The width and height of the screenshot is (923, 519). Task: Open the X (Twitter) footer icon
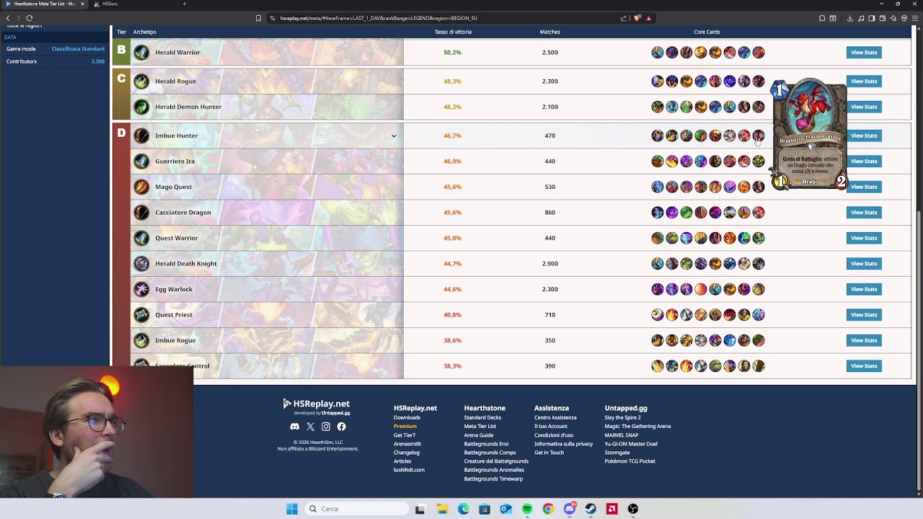(x=310, y=427)
